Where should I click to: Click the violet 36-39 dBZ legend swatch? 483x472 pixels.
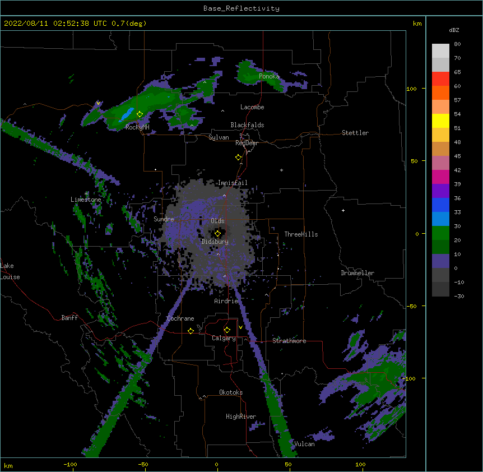pyautogui.click(x=440, y=191)
